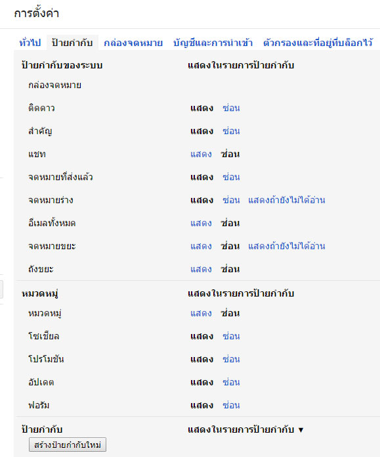Expand the แสดงในรายการป้ายกำกับ dropdown arrow
Screen dimensions: 380x457
click(x=301, y=430)
